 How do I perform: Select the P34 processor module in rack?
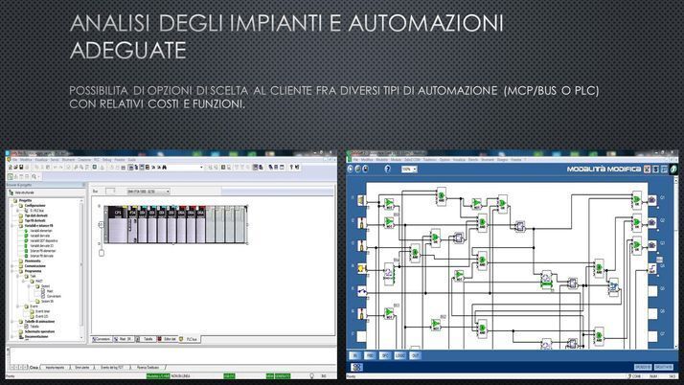pyautogui.click(x=132, y=224)
